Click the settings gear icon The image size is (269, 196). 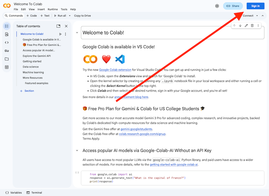(217, 6)
